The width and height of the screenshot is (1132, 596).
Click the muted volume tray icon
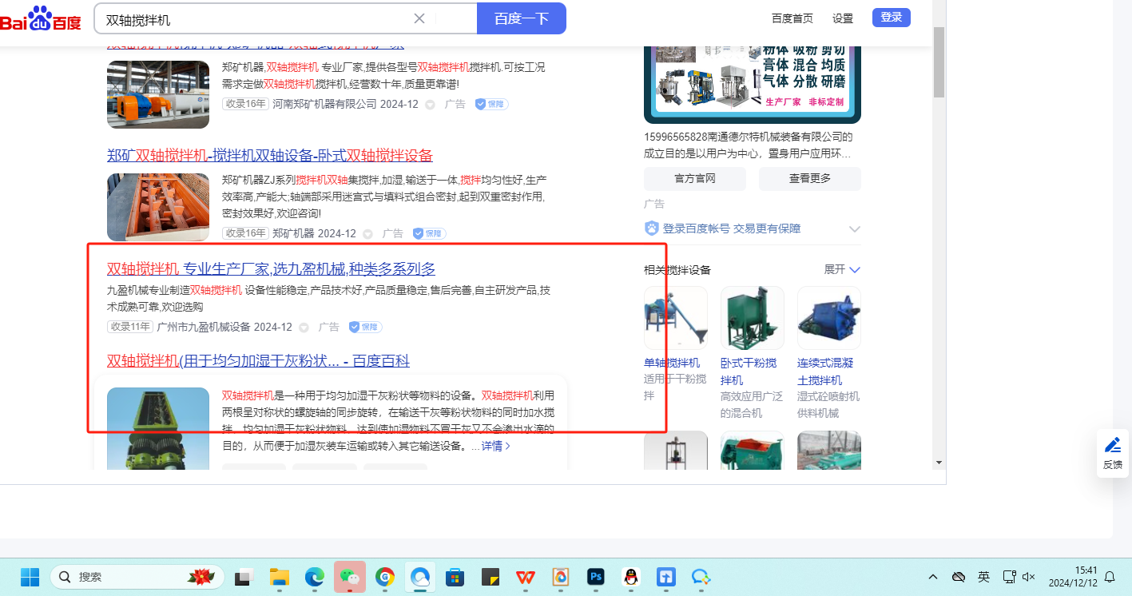pyautogui.click(x=1029, y=577)
